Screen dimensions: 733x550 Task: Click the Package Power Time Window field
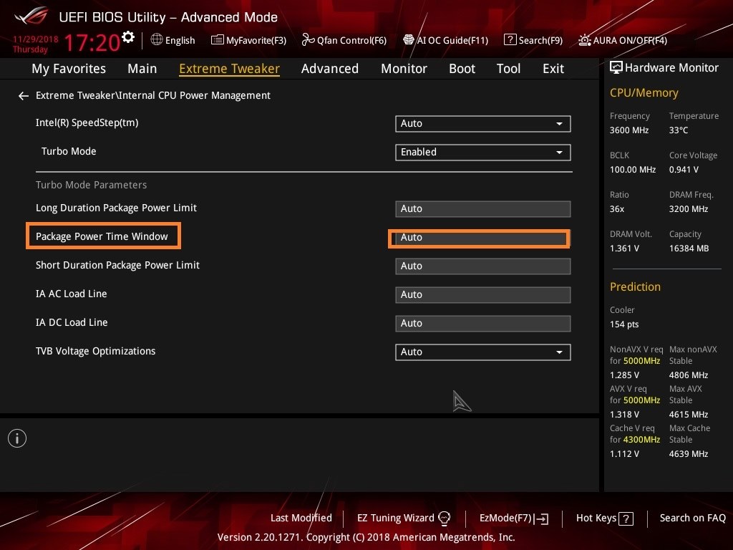click(483, 238)
